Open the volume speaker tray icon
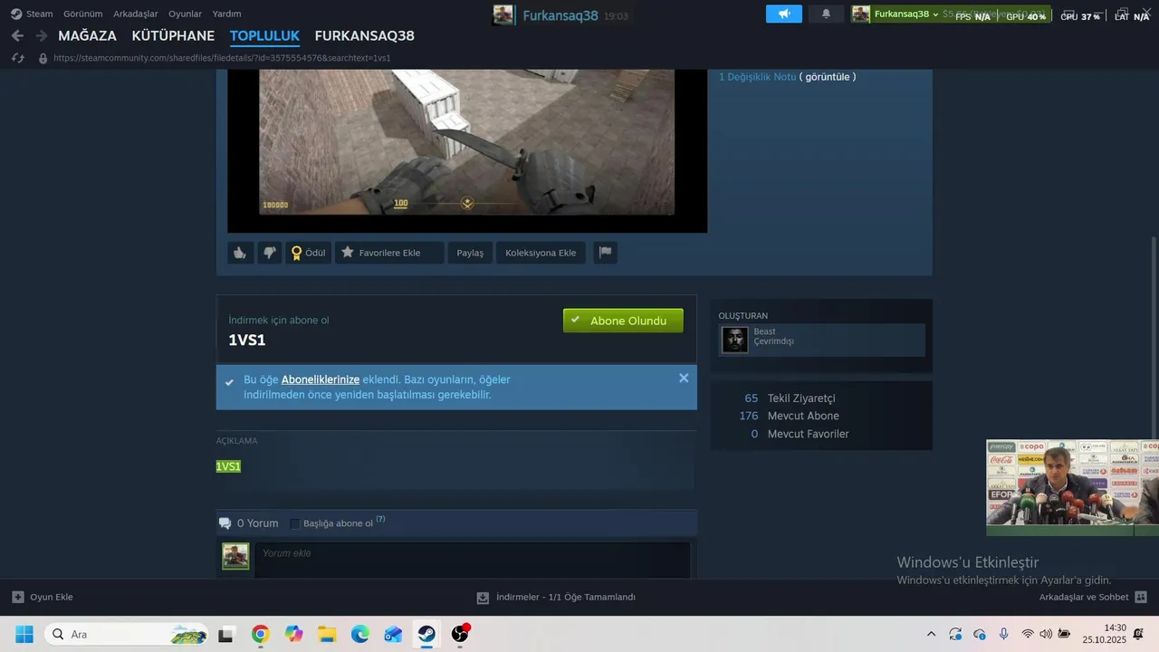The height and width of the screenshot is (652, 1159). (x=1046, y=634)
